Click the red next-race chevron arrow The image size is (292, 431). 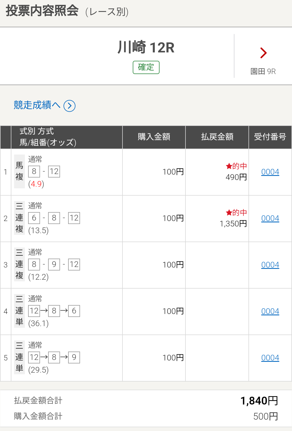(x=263, y=53)
